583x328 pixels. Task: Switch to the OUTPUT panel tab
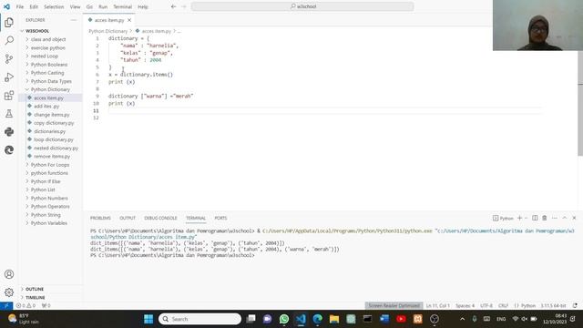pos(128,218)
